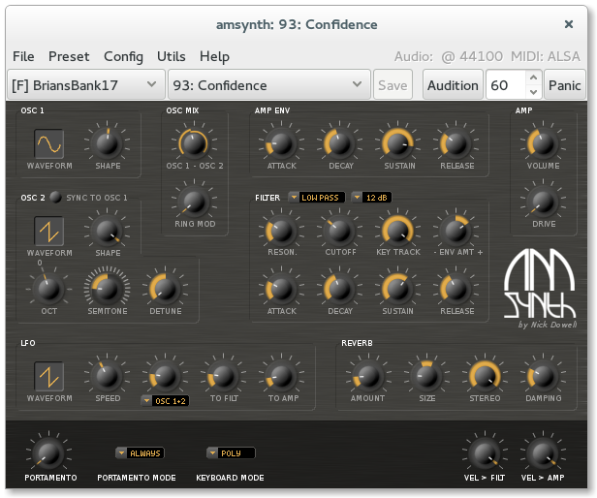Click the OSC 2 Semitone knob
The image size is (597, 498).
tap(108, 289)
